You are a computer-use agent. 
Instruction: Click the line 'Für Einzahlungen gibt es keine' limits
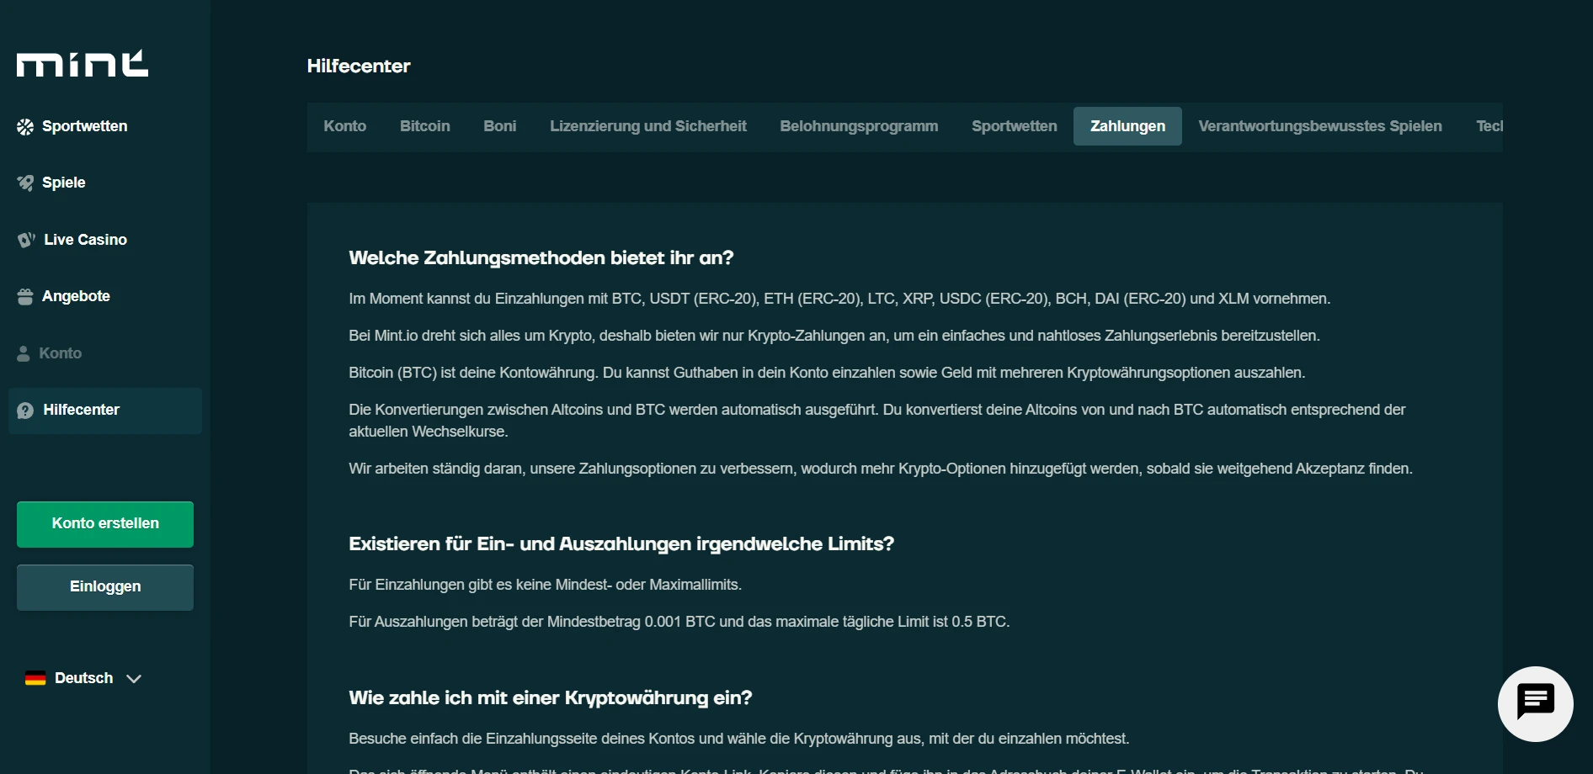click(x=546, y=585)
